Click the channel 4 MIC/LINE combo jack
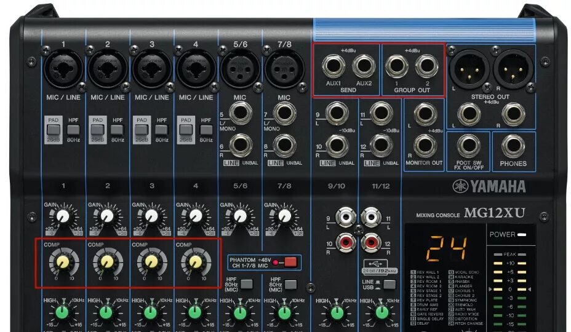This screenshot has width=571, height=332. (x=196, y=68)
